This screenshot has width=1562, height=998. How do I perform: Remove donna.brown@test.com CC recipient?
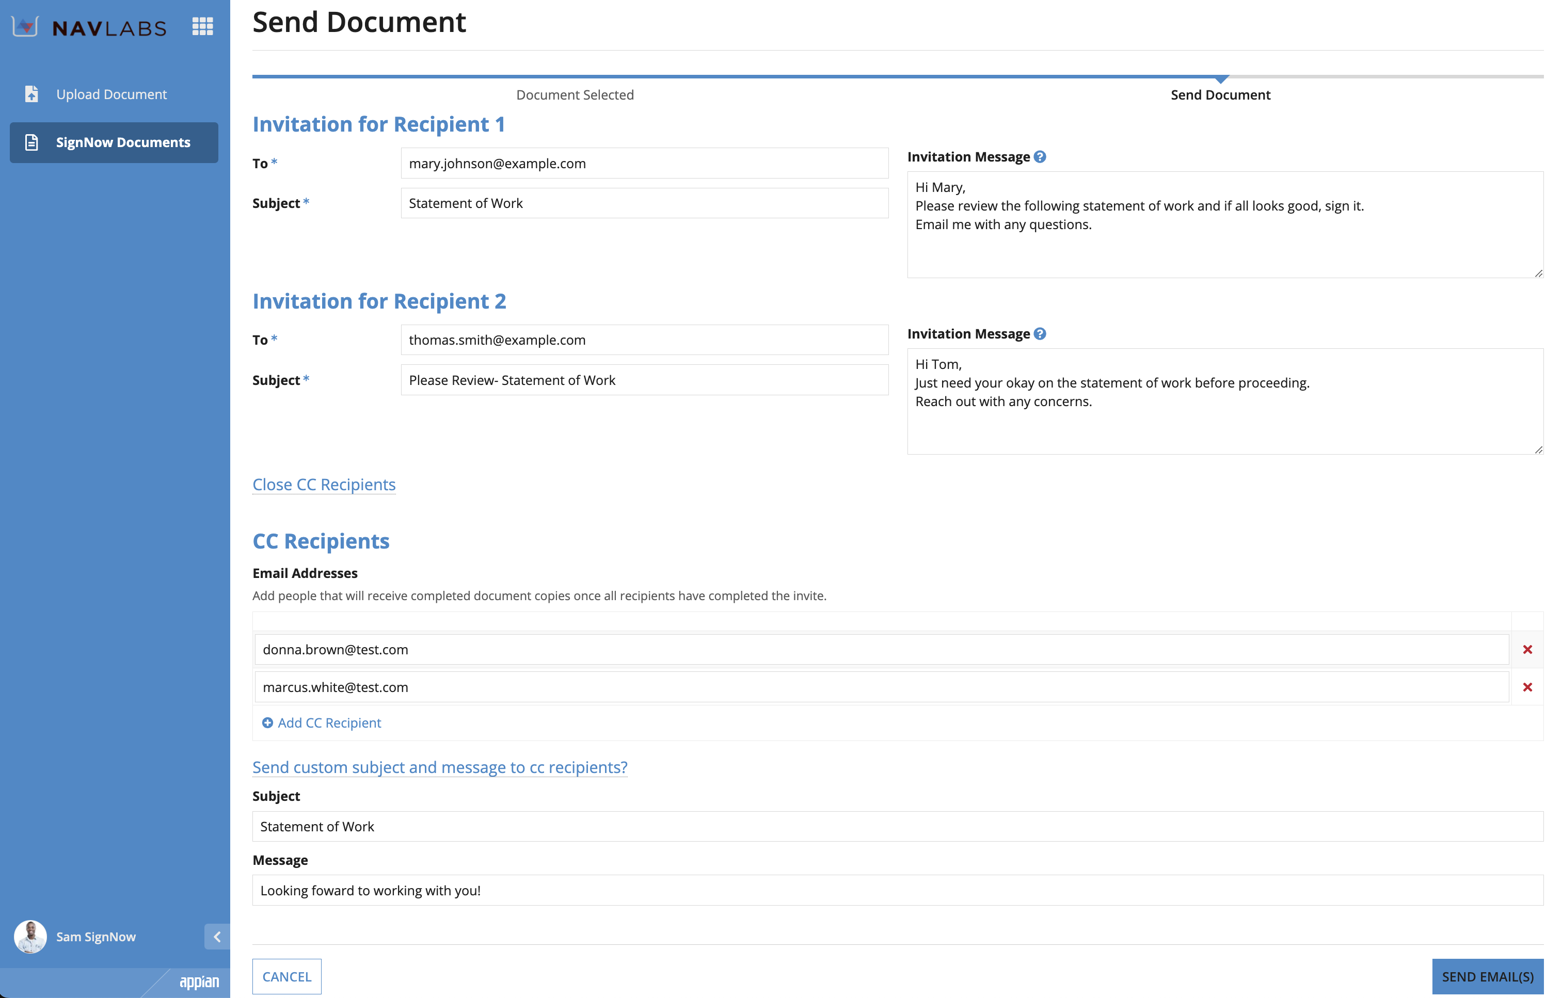pos(1527,650)
